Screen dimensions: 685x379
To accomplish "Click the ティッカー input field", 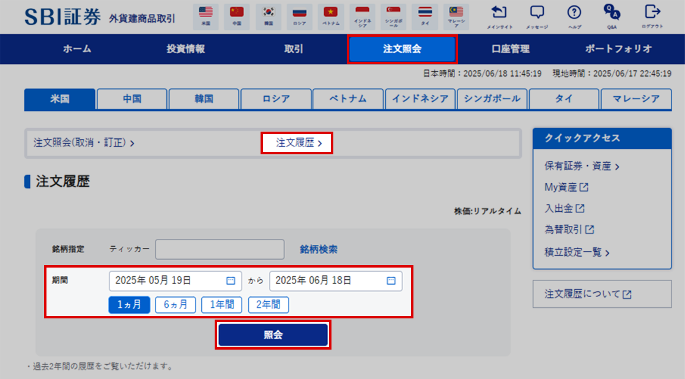I will pos(220,249).
